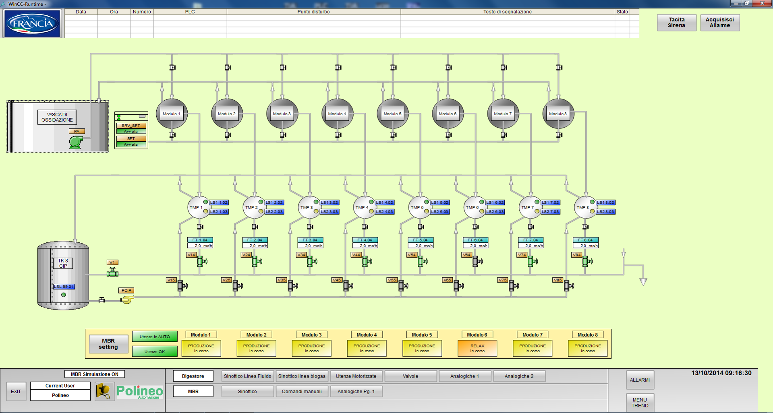Open Modulo 6 RELAX status panel
Viewport: 773px width, 413px height.
point(477,348)
